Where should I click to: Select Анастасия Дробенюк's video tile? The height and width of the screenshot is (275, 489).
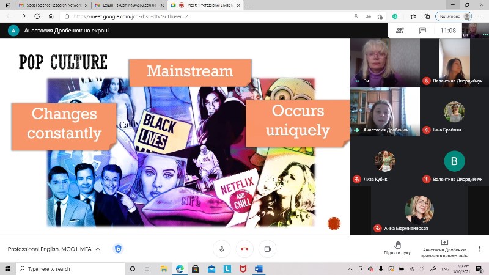tap(385, 112)
